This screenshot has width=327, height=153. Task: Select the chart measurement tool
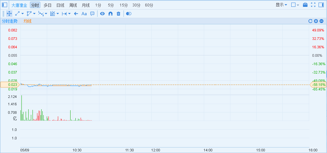53,14
